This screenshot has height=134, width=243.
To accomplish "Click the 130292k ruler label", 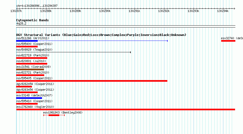I will [x=164, y=11].
